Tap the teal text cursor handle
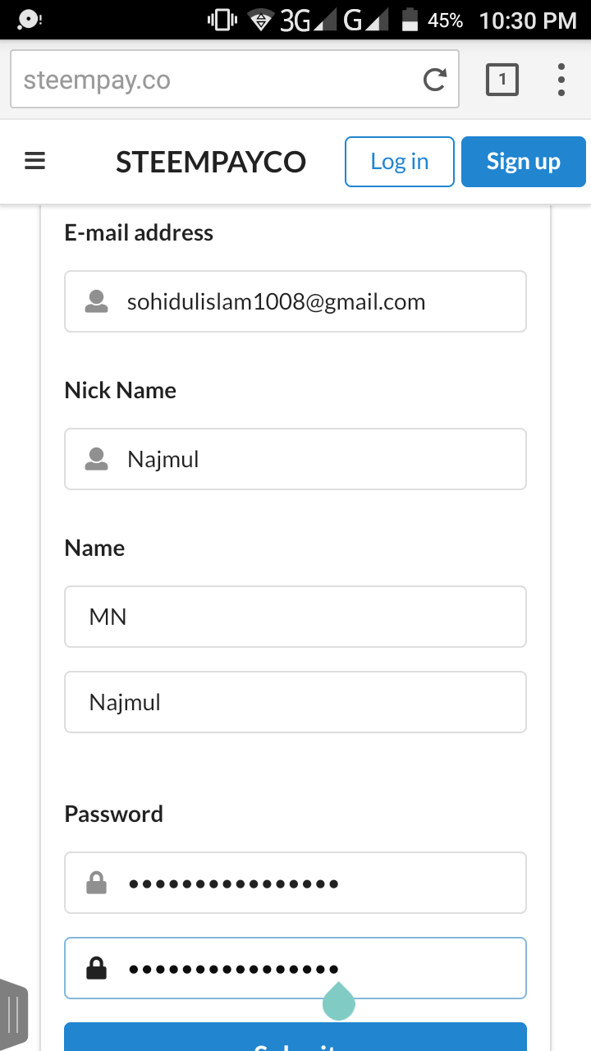This screenshot has width=591, height=1051. [338, 1002]
